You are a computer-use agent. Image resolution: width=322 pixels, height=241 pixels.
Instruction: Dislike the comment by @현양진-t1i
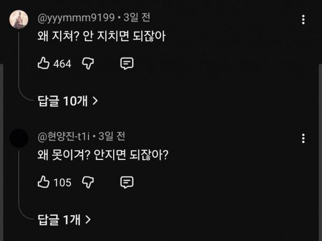click(88, 182)
